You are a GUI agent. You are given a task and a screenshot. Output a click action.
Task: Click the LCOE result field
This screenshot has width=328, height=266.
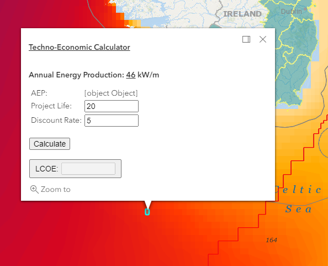[x=88, y=169]
